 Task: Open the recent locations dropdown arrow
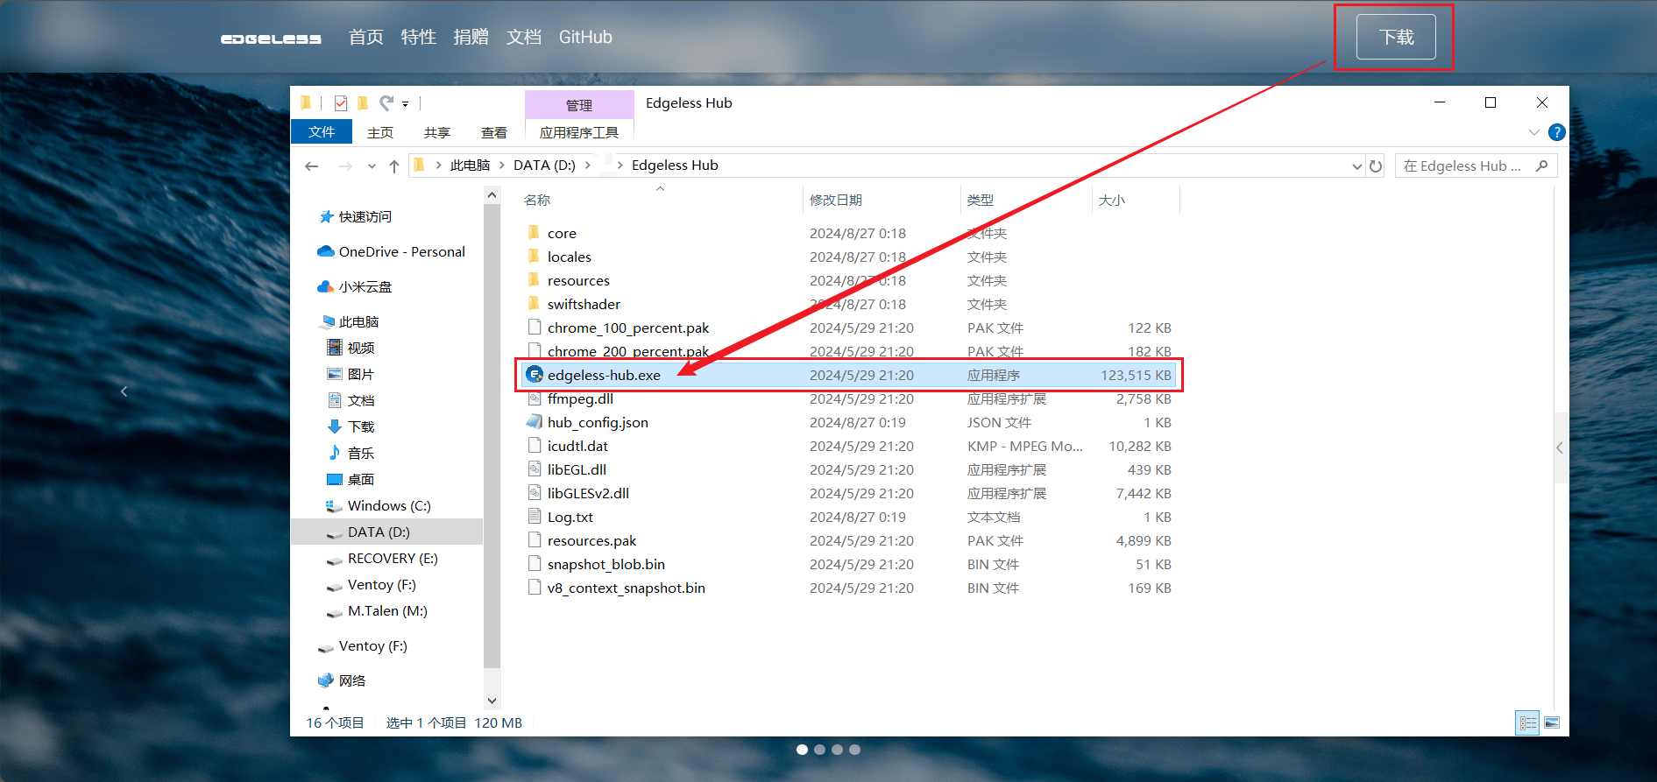point(372,166)
